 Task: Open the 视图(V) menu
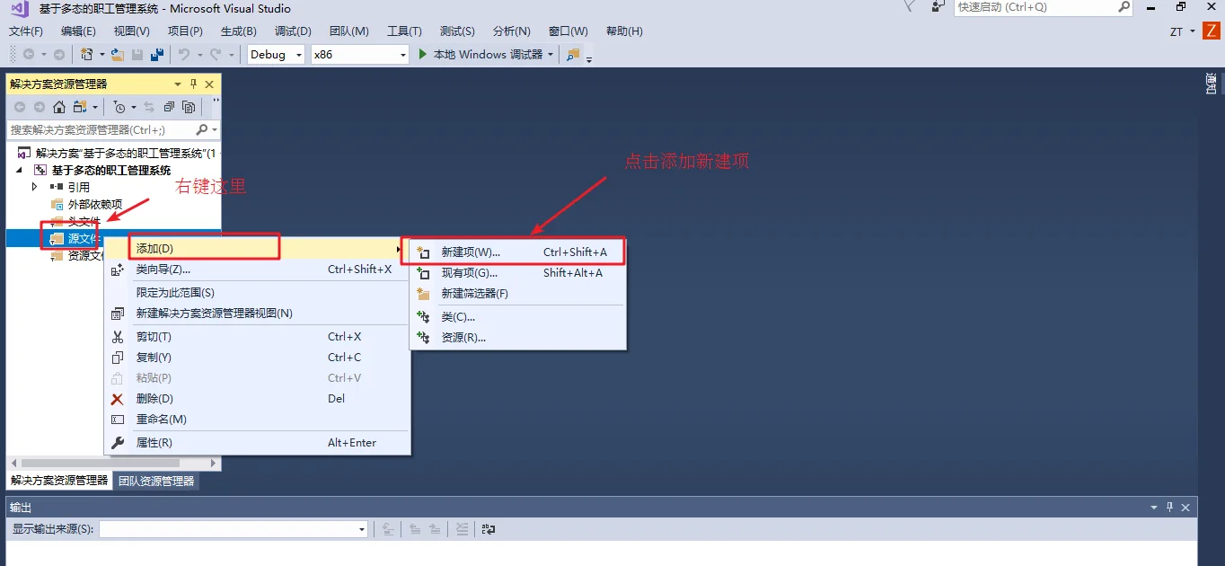[131, 31]
